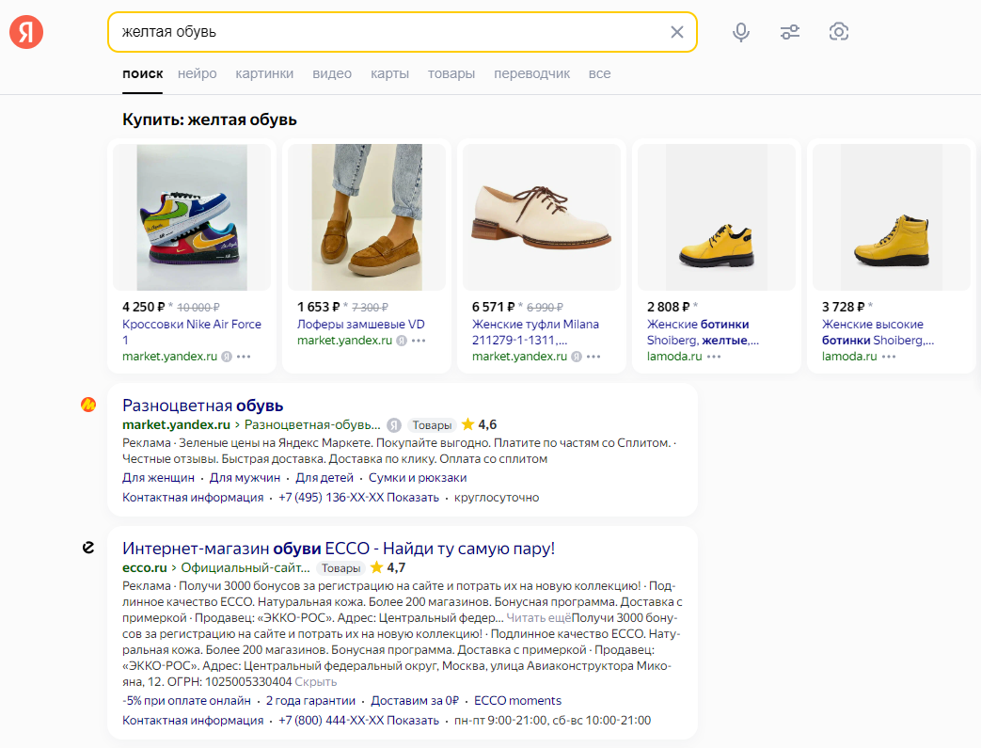Screen dimensions: 981x748
Task: Open the Доставим за 0₽ sitelink
Action: pos(415,700)
